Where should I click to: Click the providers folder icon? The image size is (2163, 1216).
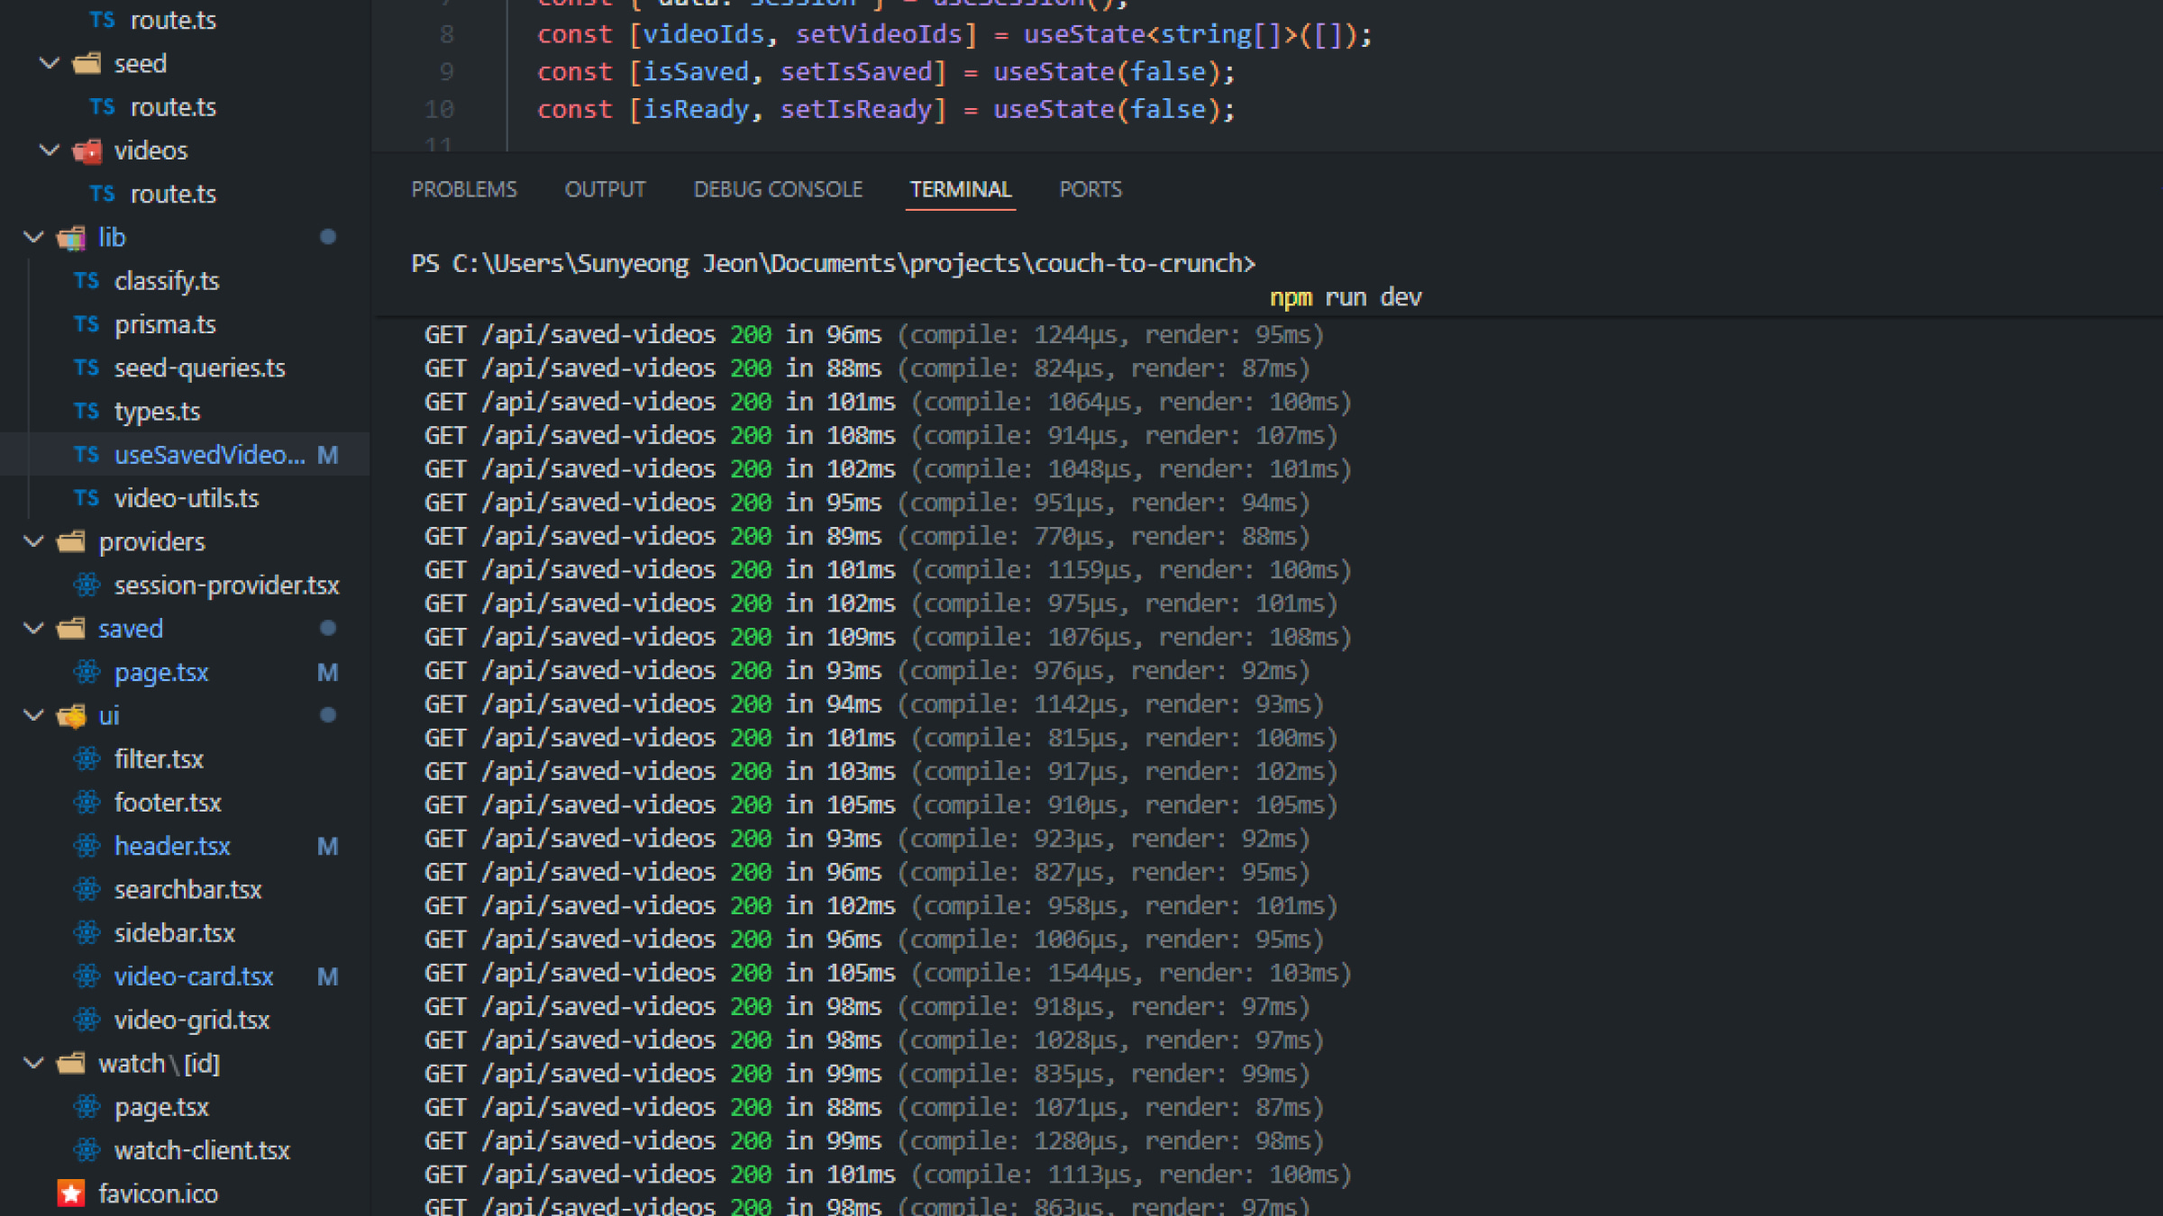(x=71, y=542)
